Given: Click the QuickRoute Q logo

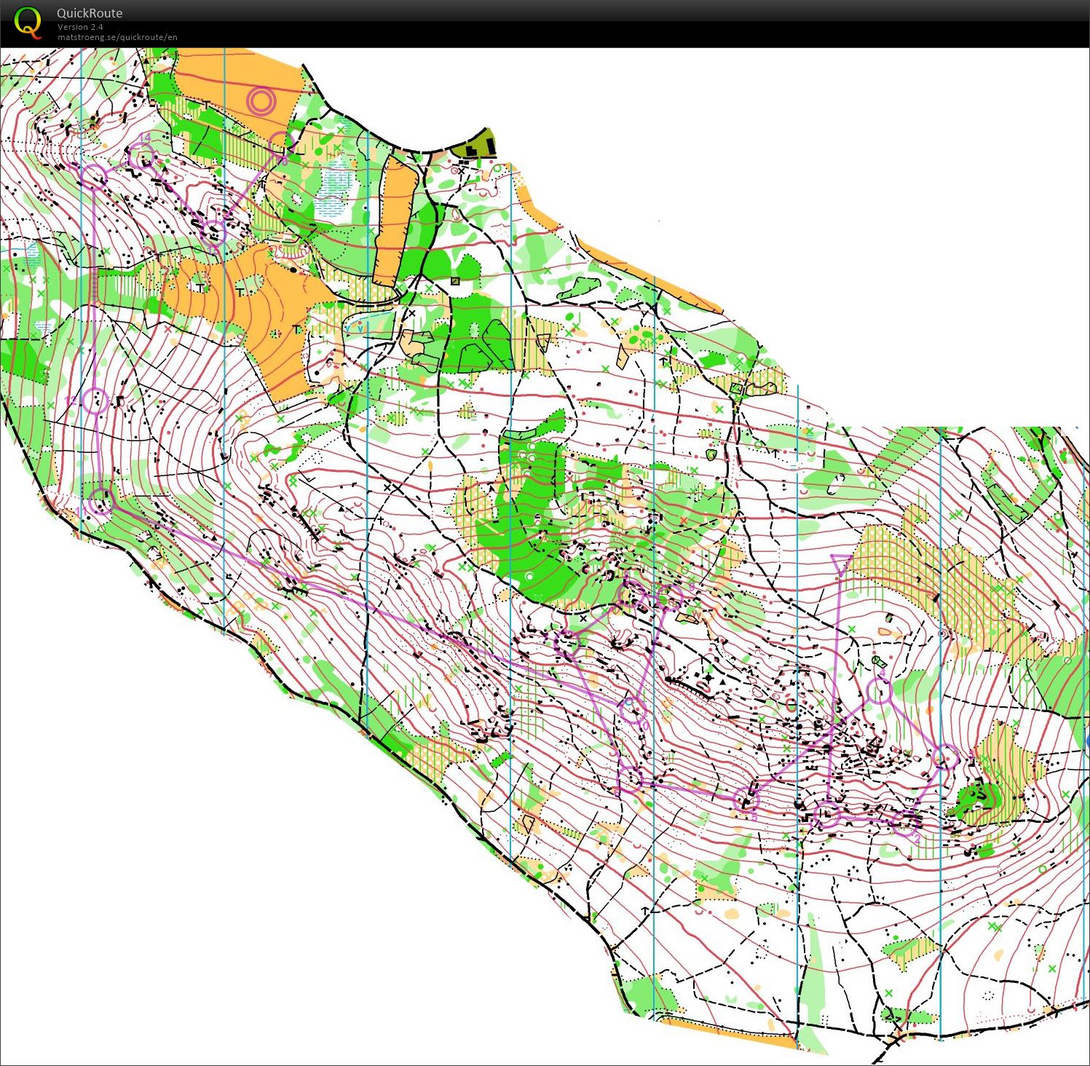Looking at the screenshot, I should point(28,23).
